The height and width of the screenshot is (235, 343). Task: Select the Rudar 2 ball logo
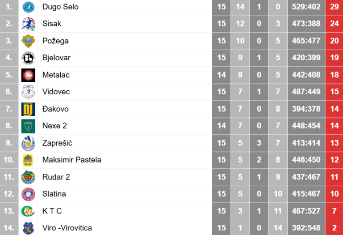click(28, 177)
